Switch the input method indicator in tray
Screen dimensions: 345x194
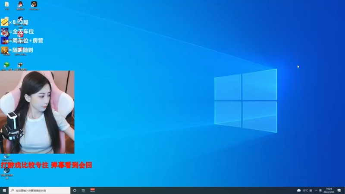[320, 191]
